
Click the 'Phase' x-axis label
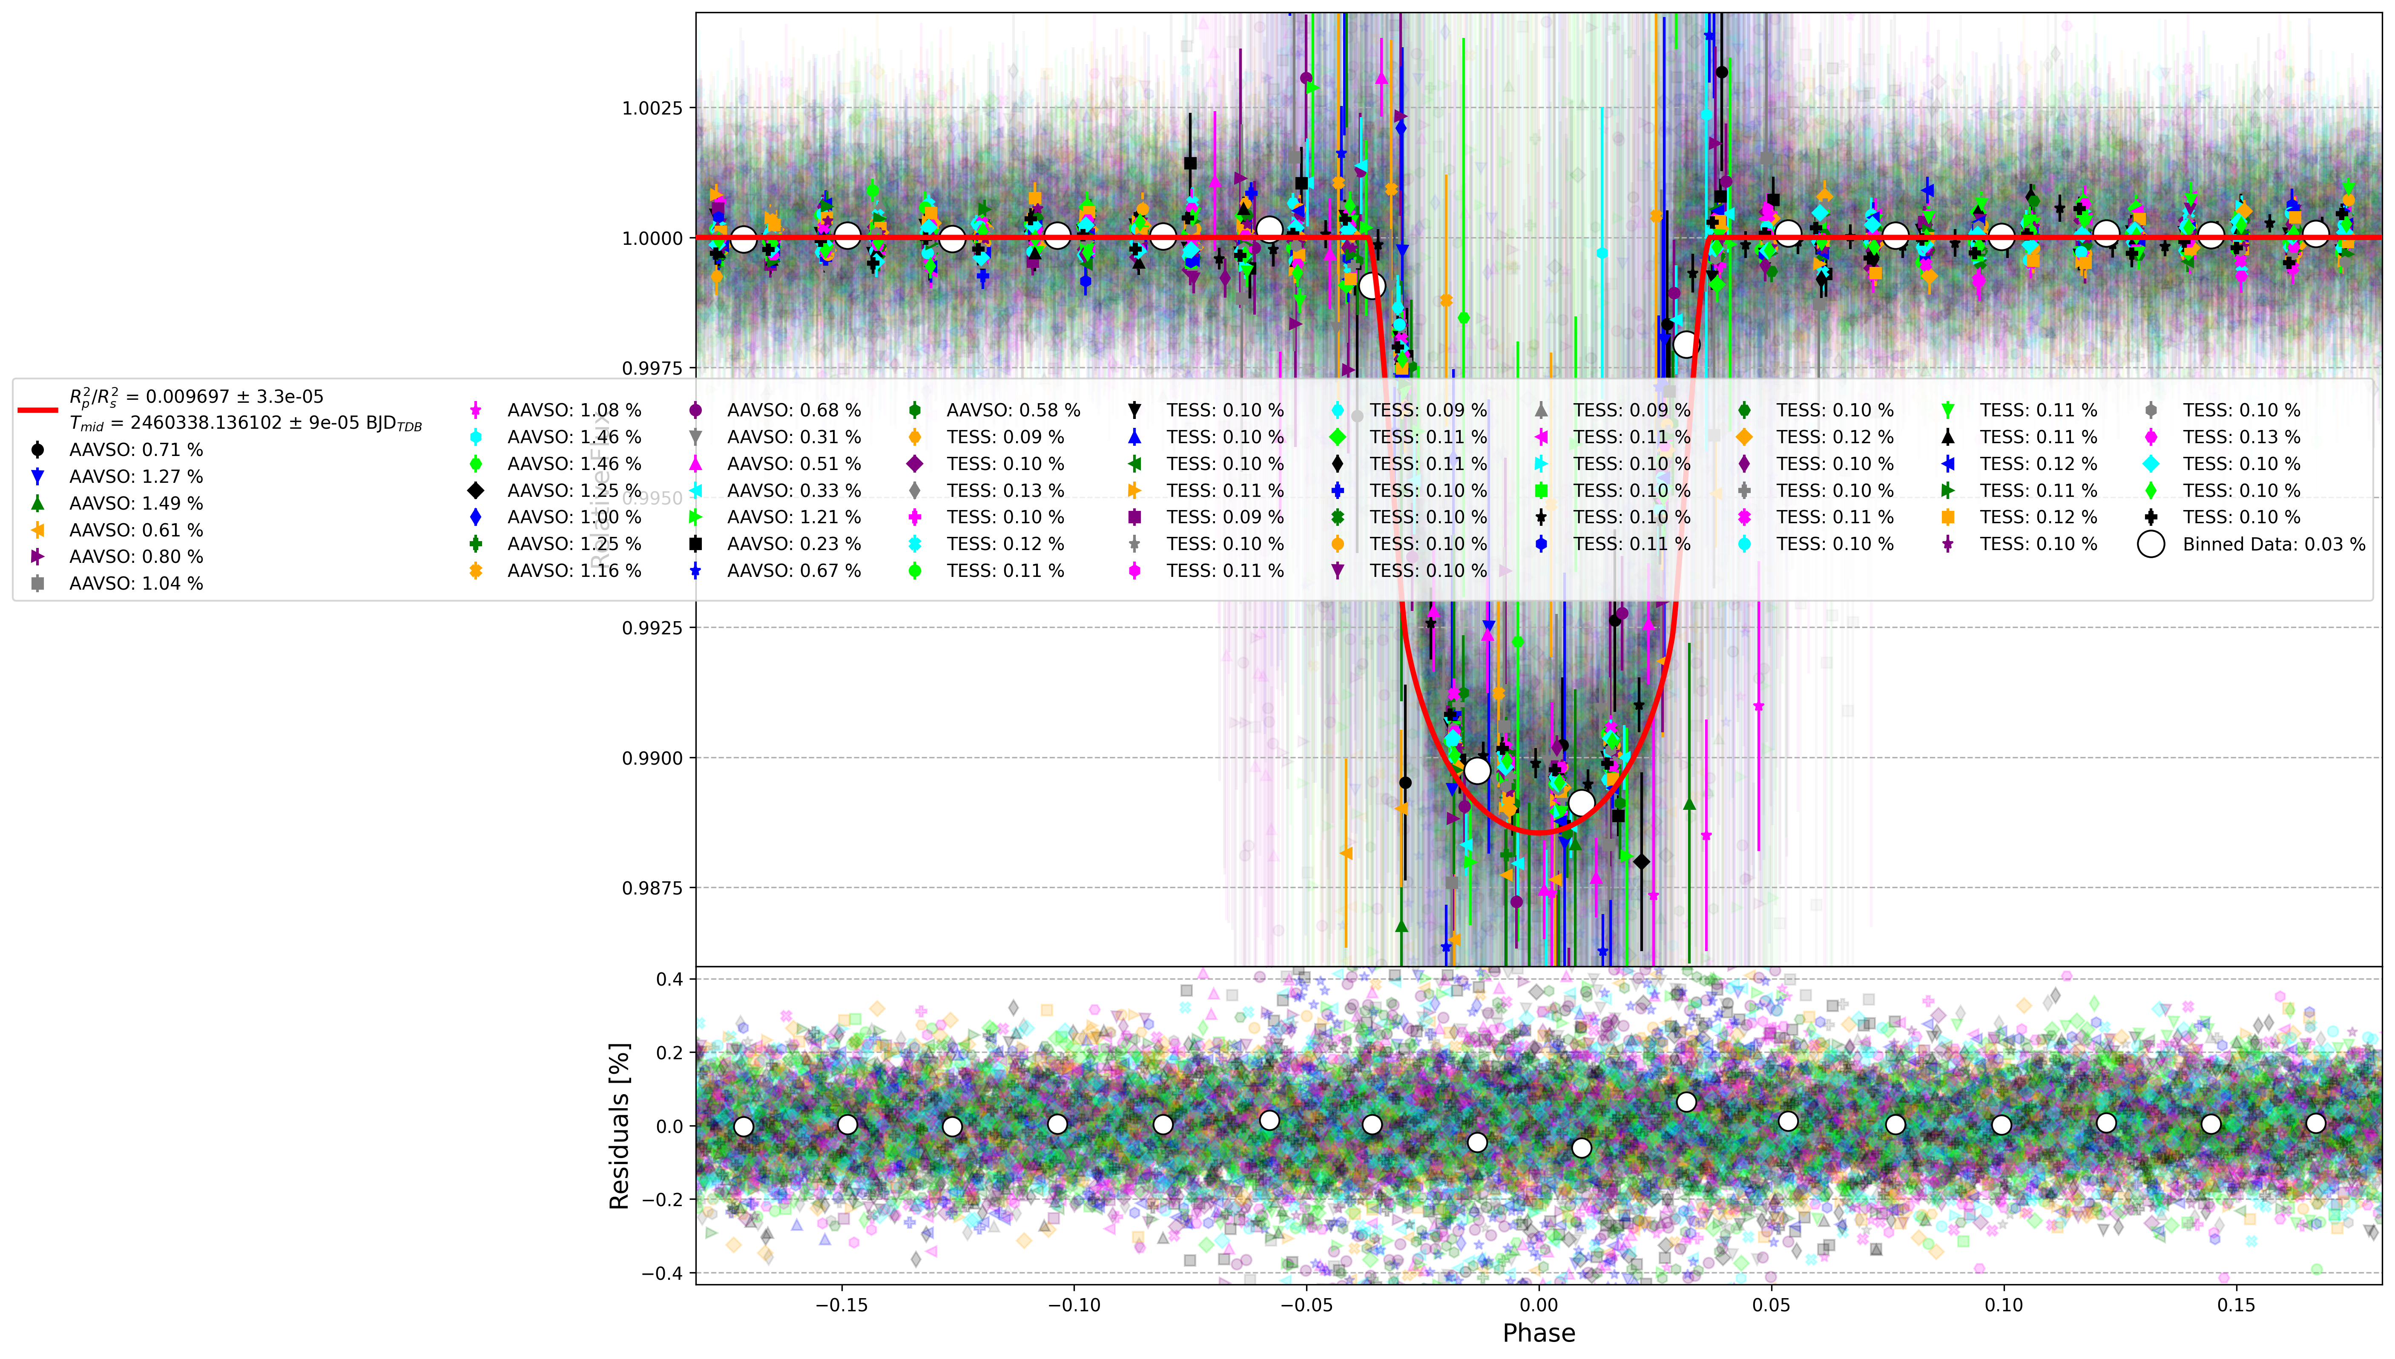point(1538,1333)
